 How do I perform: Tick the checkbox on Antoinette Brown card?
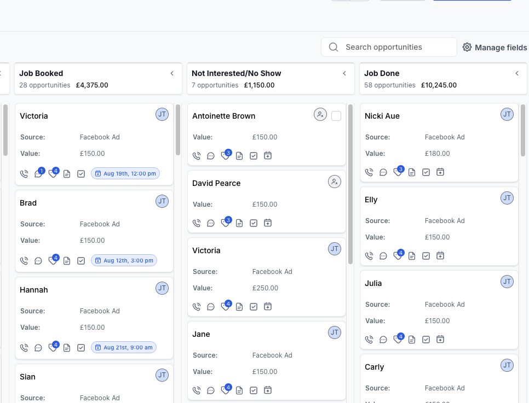pos(336,116)
